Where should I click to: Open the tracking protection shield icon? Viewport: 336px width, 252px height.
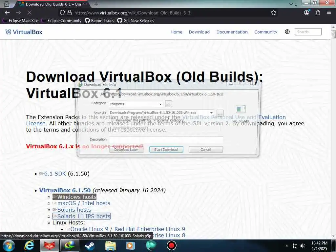62,13
